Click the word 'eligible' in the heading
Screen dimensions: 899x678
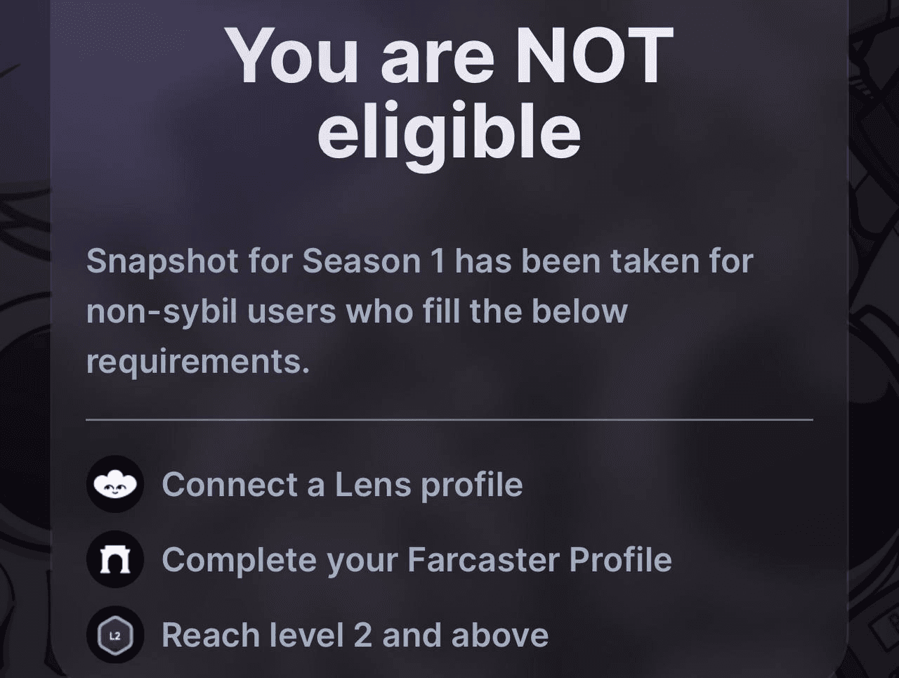click(x=449, y=133)
